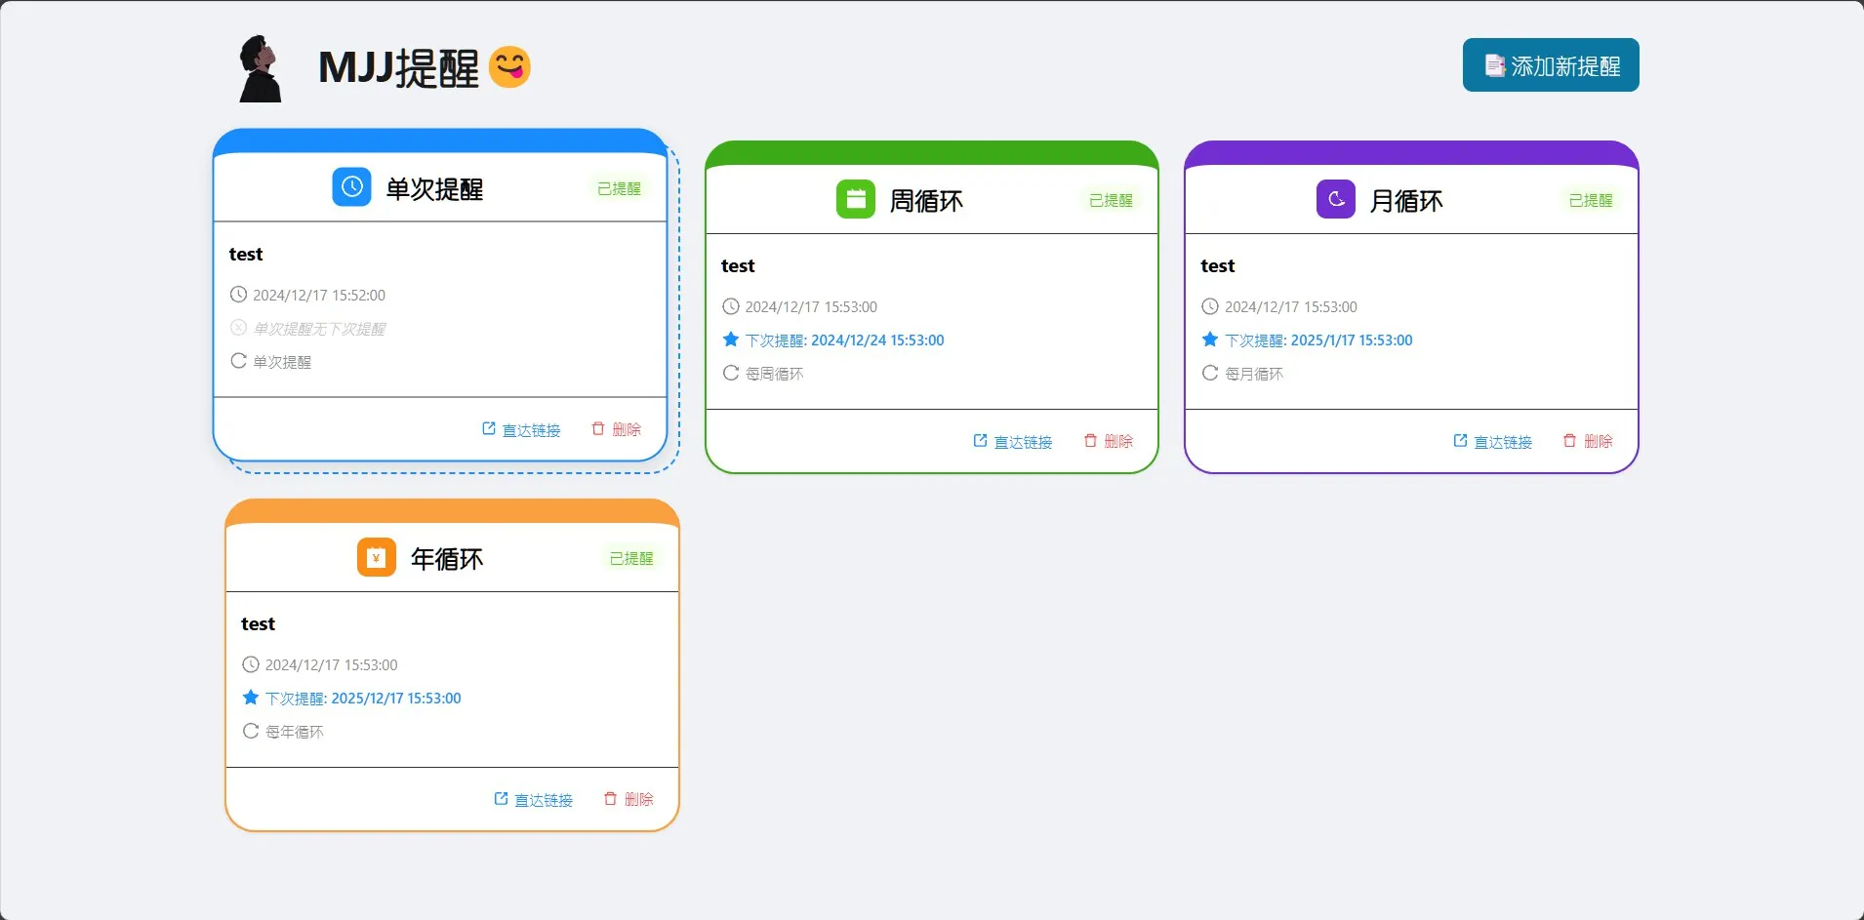1864x920 pixels.
Task: Open 直达链接 on the 年循环 card
Action: tap(534, 799)
